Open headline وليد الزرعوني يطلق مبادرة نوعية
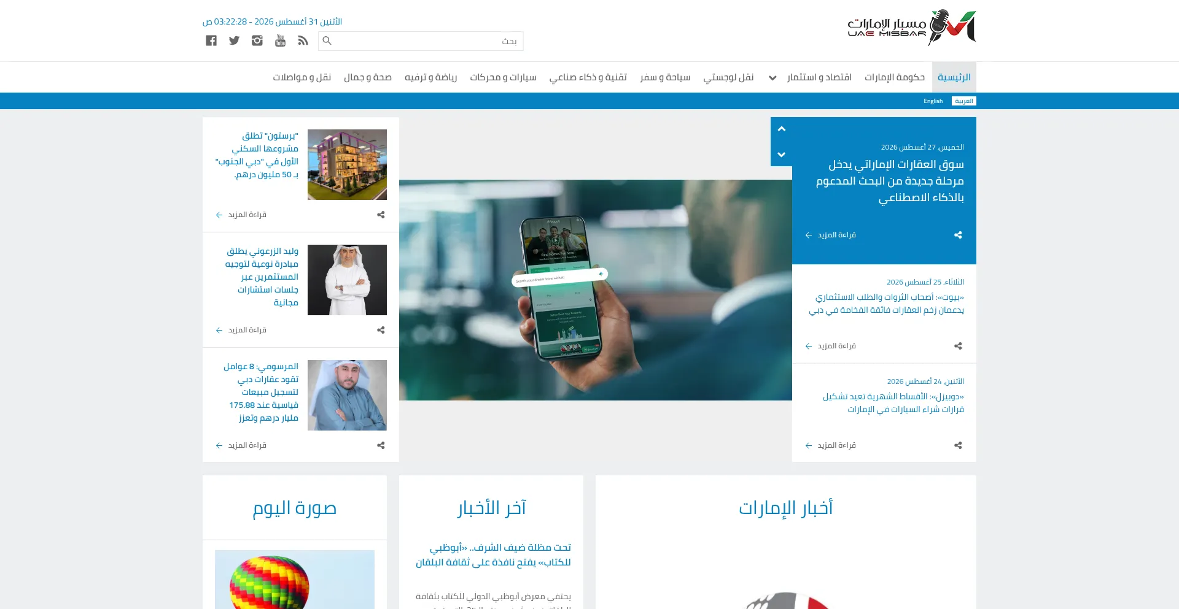1179x609 pixels. pos(262,277)
